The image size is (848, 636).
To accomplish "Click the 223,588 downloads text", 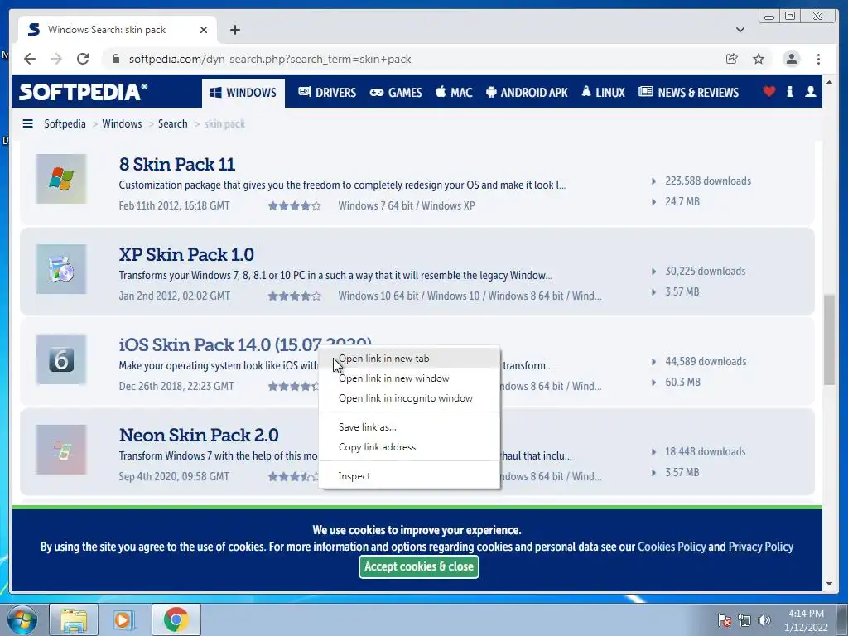I will (708, 181).
